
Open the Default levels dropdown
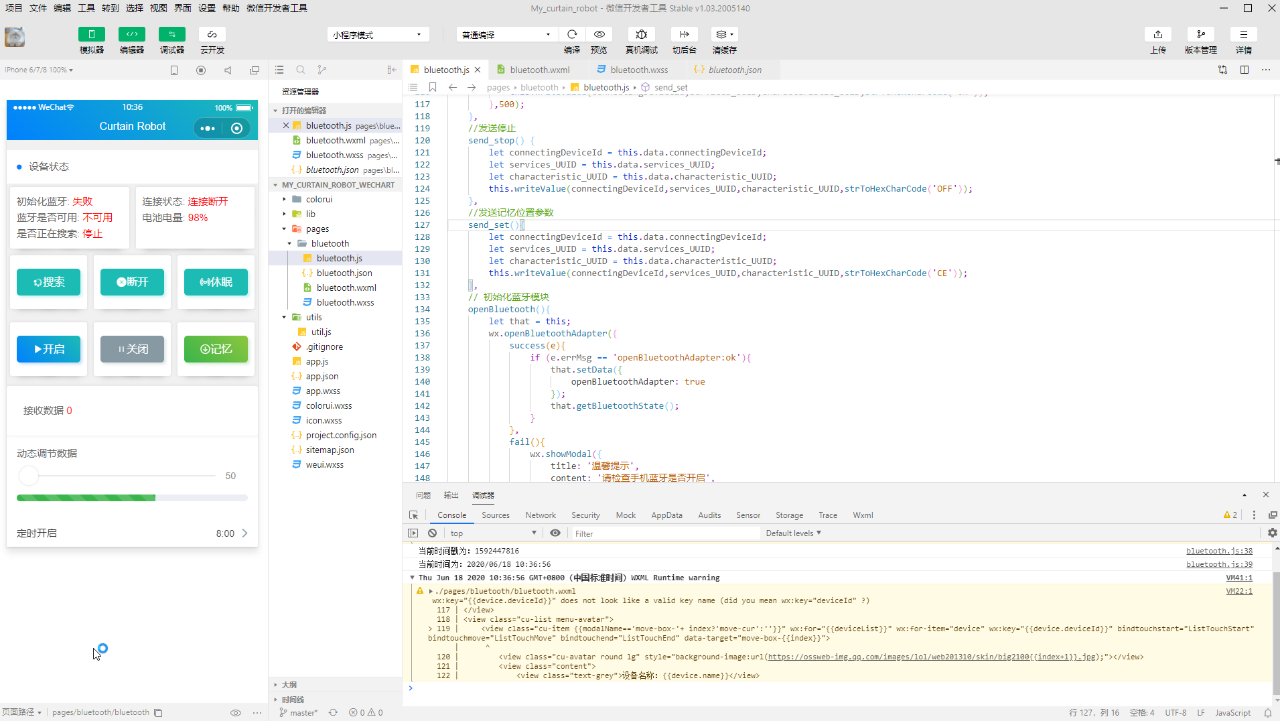click(793, 533)
